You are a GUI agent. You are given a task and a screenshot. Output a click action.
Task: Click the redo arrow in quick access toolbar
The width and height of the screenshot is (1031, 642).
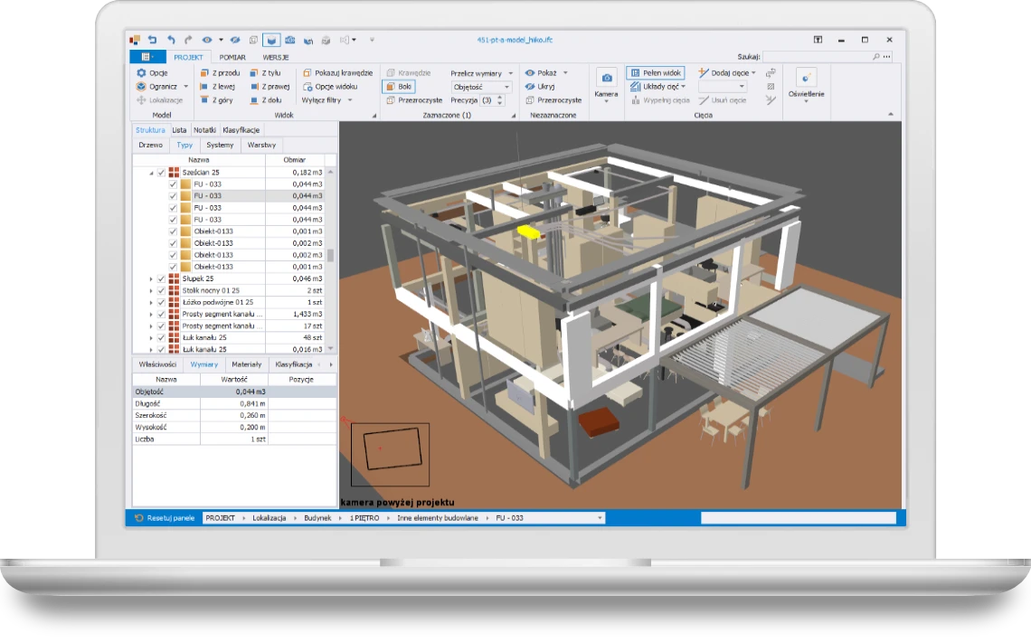point(188,40)
